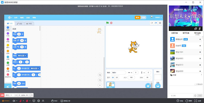Switch to large stage layout icon
The width and height of the screenshot is (204, 103).
pos(156,23)
